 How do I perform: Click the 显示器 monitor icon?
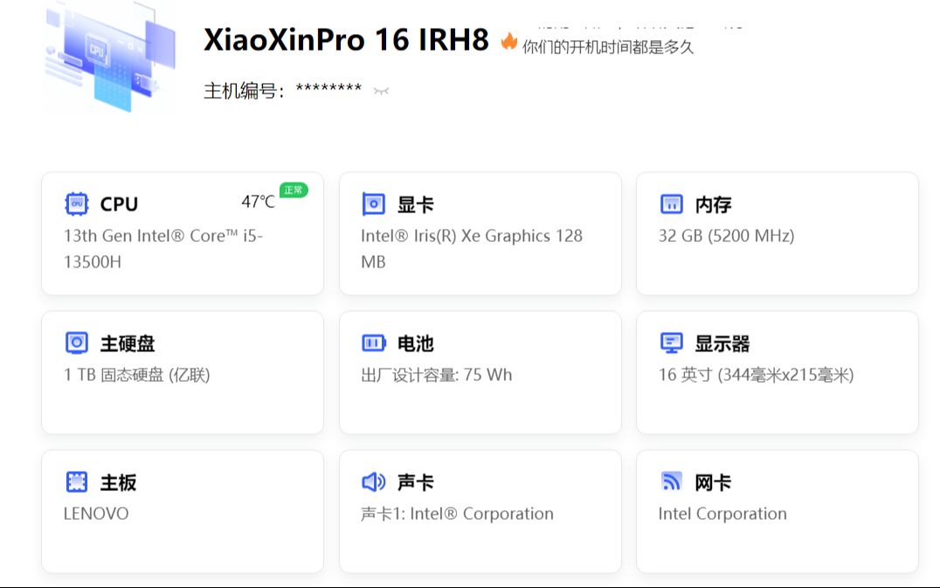click(x=671, y=342)
